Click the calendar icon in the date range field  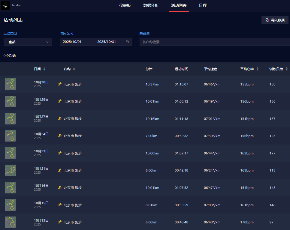point(127,42)
